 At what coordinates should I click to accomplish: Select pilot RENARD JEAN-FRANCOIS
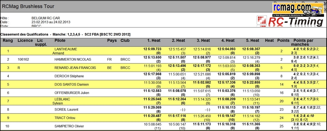(x=75, y=68)
